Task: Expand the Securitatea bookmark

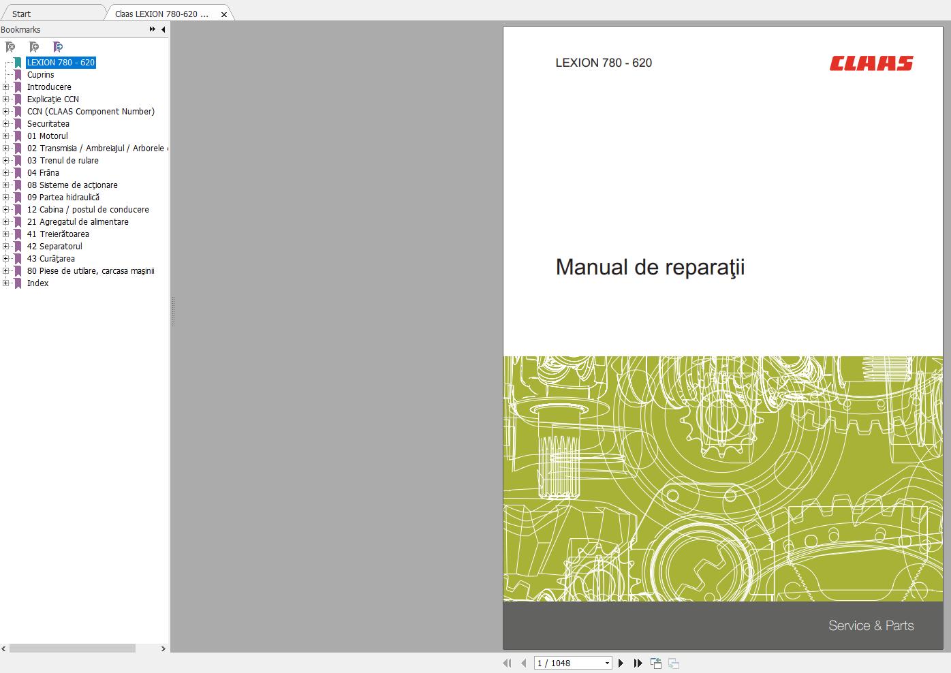Action: pyautogui.click(x=5, y=123)
